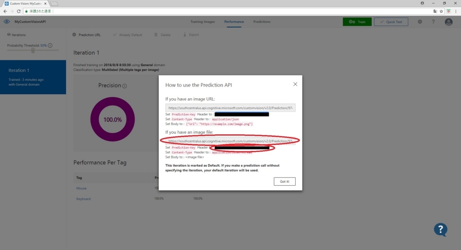Click the Tag column header
This screenshot has height=250, width=461.
79,177
